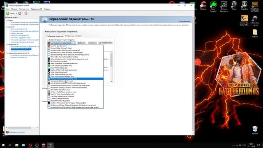Choose Shadow of the Tomb Raider in the list
This screenshot has width=263, height=148.
[x=76, y=70]
